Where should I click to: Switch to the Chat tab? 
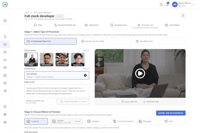(38, 25)
